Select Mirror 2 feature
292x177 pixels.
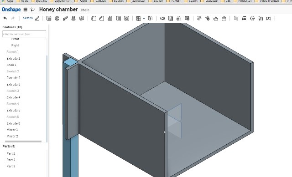[12, 137]
